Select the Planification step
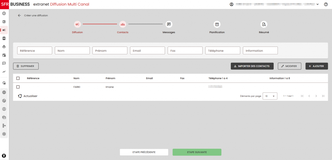332x160 pixels. [x=217, y=24]
